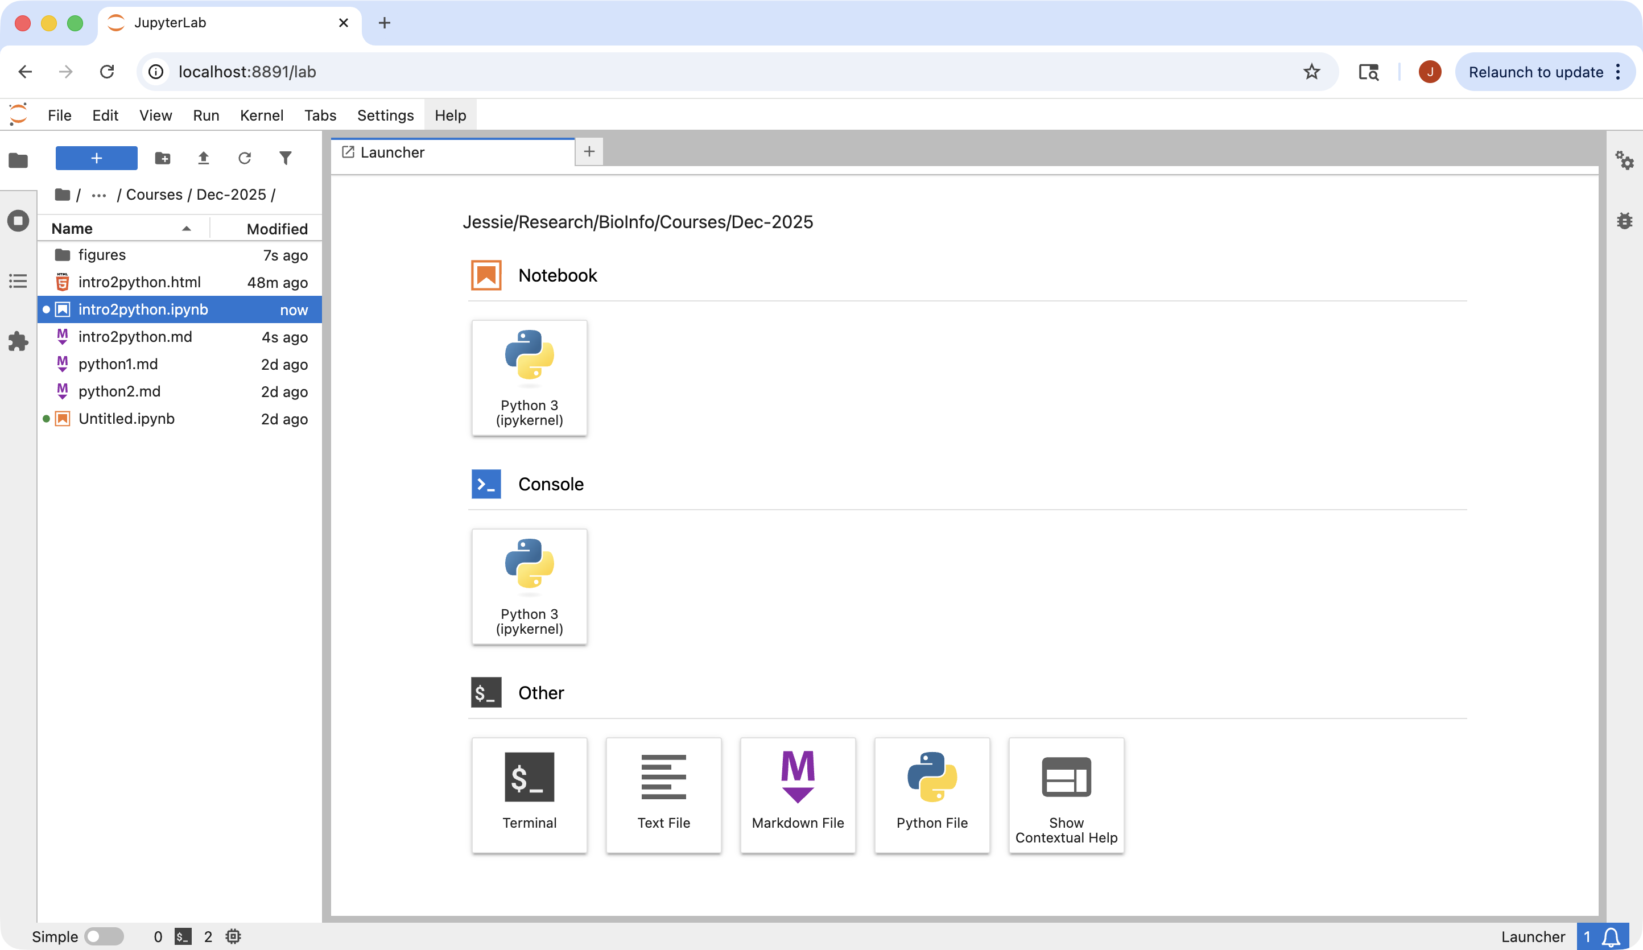Open the Property Inspector gears icon

pyautogui.click(x=1624, y=160)
